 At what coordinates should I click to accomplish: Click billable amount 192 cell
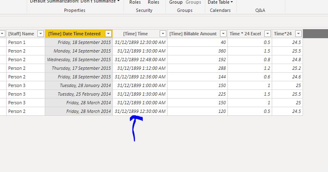pos(197,60)
